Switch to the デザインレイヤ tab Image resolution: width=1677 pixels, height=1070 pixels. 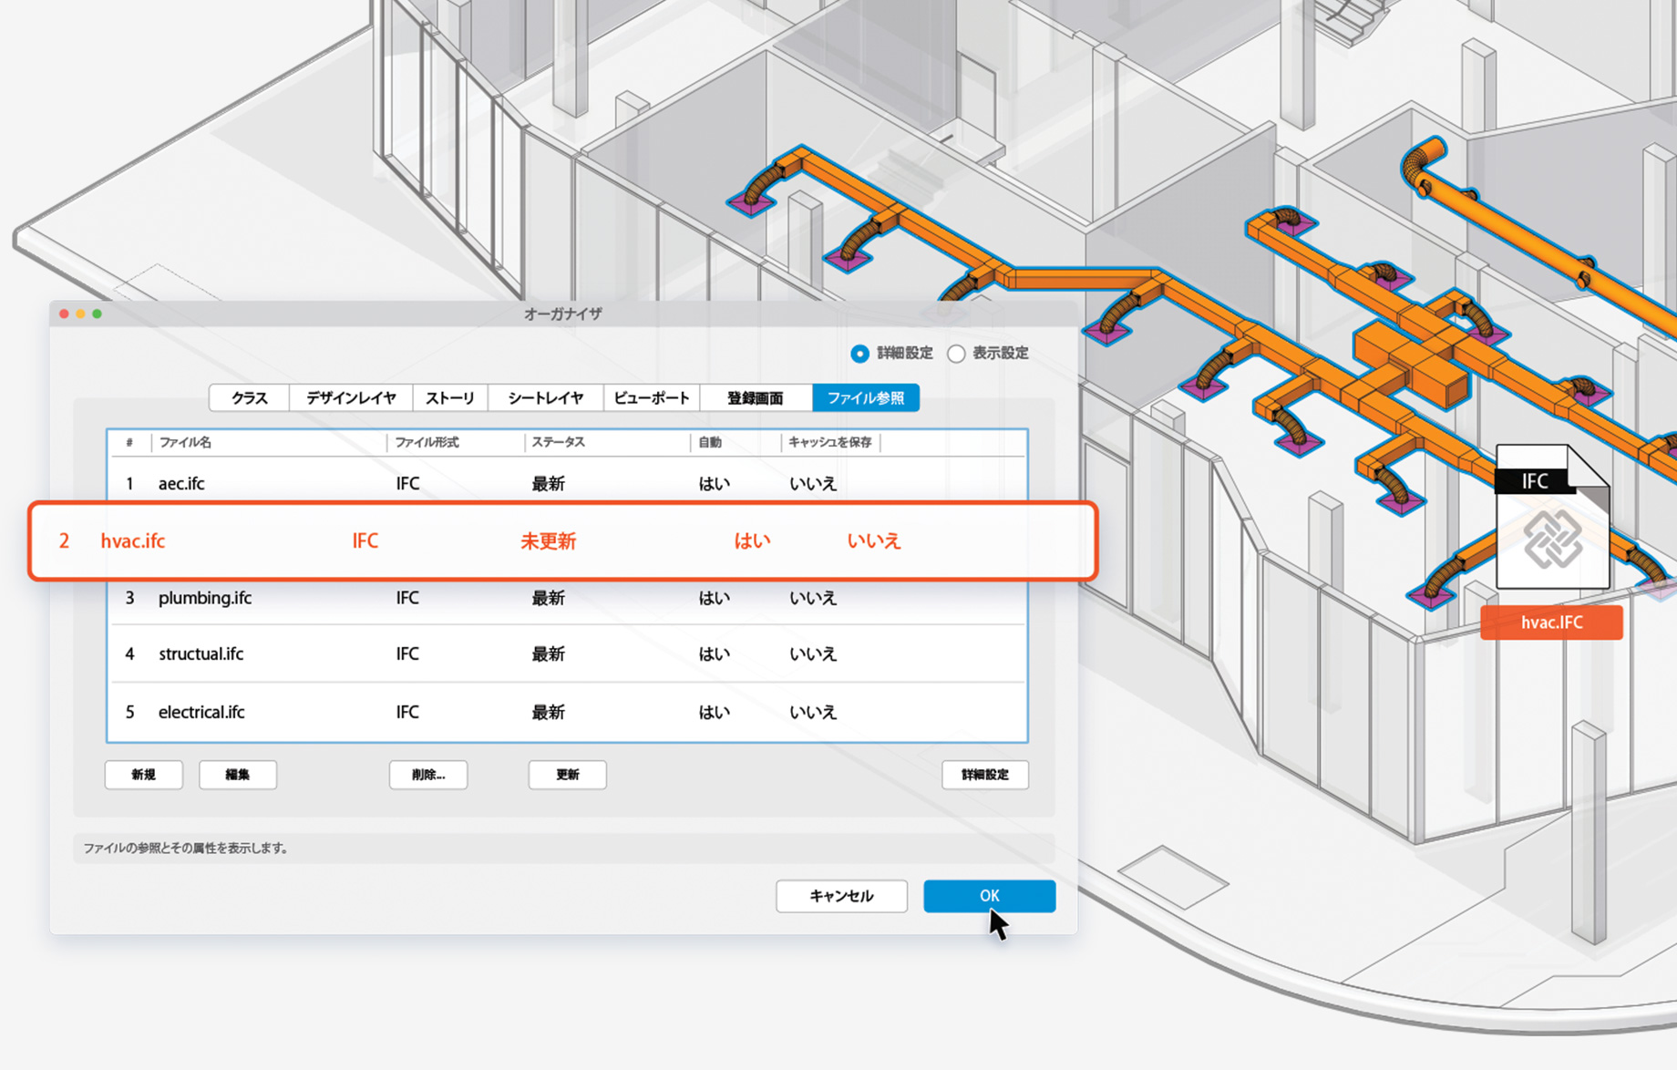point(351,397)
